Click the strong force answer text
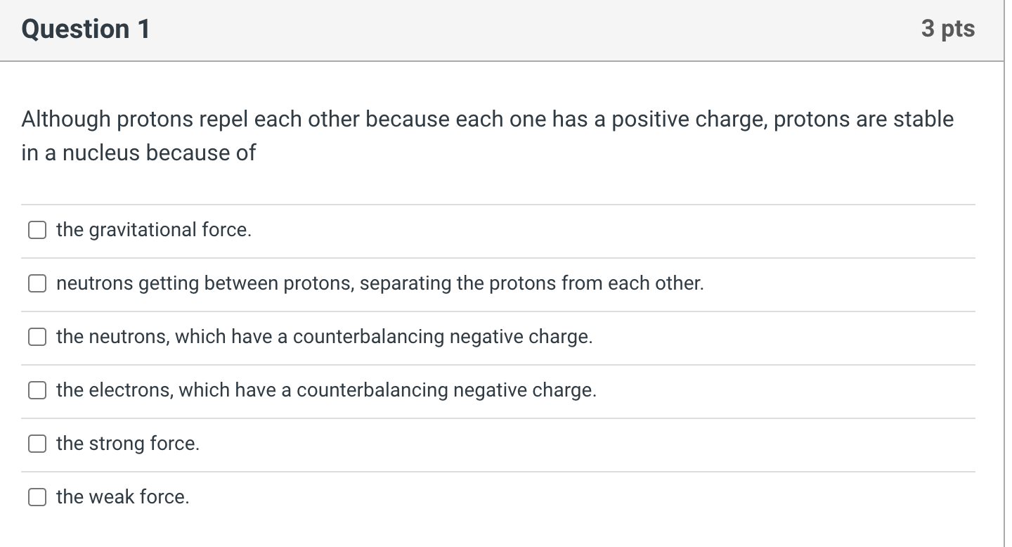The width and height of the screenshot is (1012, 547). pyautogui.click(x=127, y=444)
